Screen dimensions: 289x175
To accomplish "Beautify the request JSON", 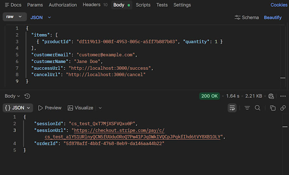I will pos(272,17).
